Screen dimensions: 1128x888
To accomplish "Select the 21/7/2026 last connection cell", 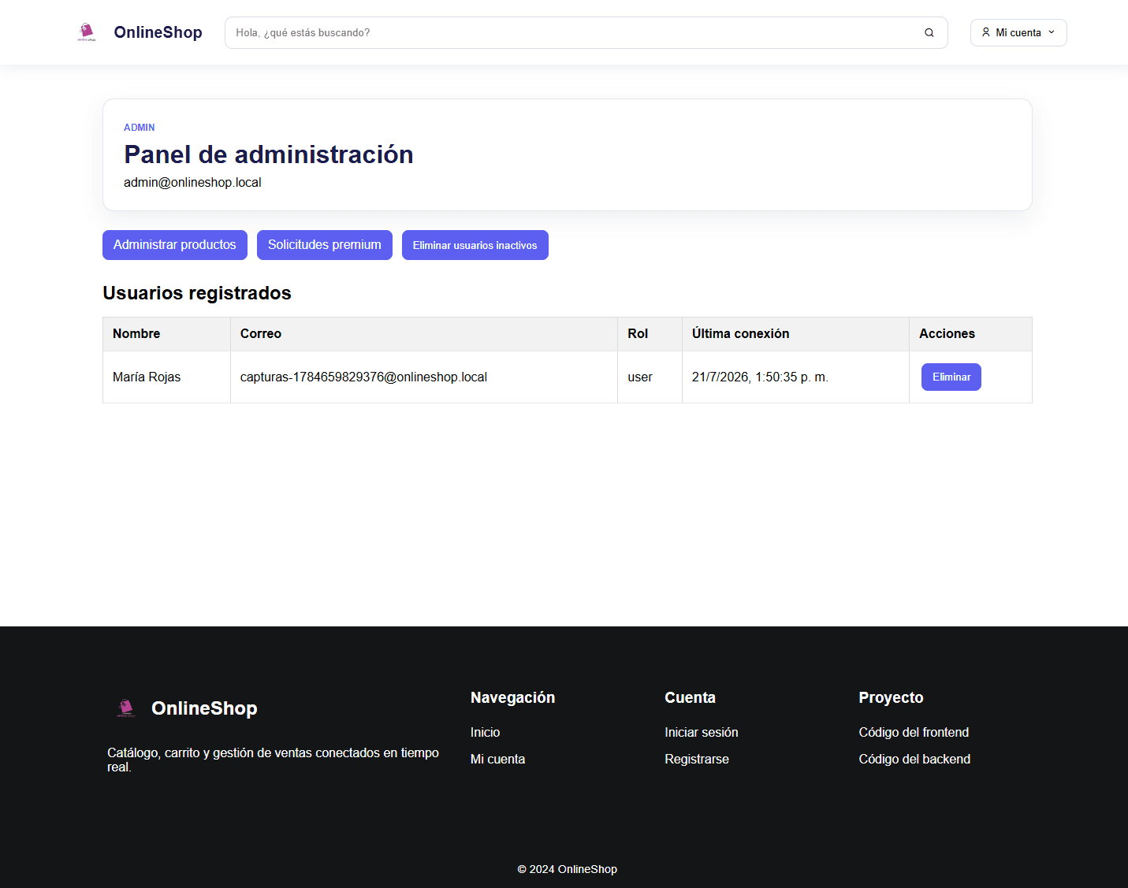I will click(795, 377).
